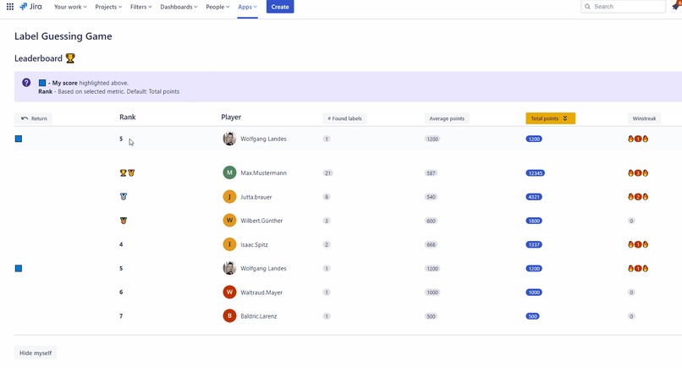The image size is (682, 371).
Task: Click Baldric.Larenz's B avatar
Action: coord(229,316)
